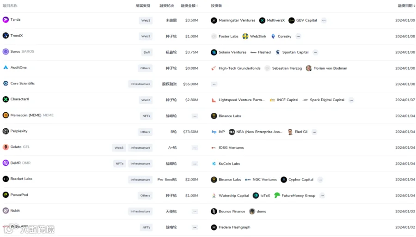Screen dimensions: 416x237
Task: Click the Florian von Bodman avatar
Action: point(309,68)
